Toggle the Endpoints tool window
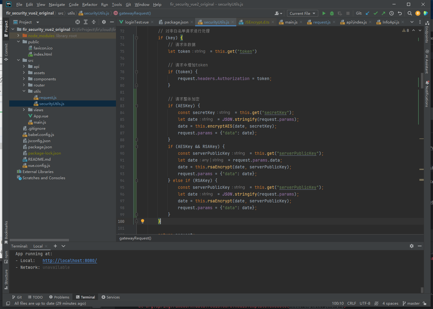Viewport: 433px width, 309px height. (x=427, y=32)
